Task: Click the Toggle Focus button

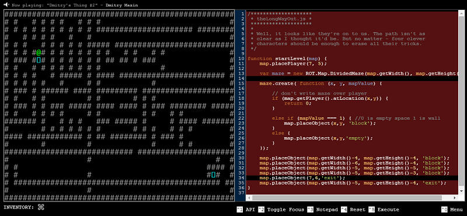Action: click(281, 210)
